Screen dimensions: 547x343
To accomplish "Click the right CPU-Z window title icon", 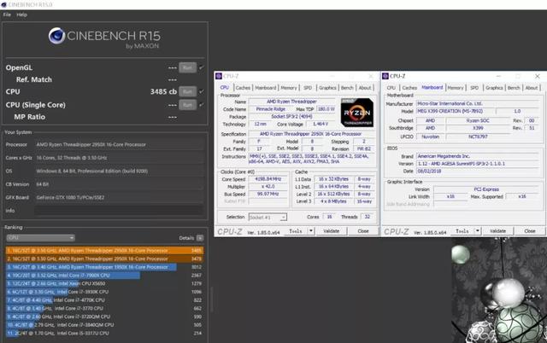I will (385, 76).
